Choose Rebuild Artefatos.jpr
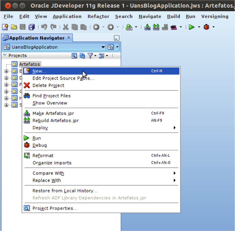This screenshot has height=231, width=235. point(101,120)
